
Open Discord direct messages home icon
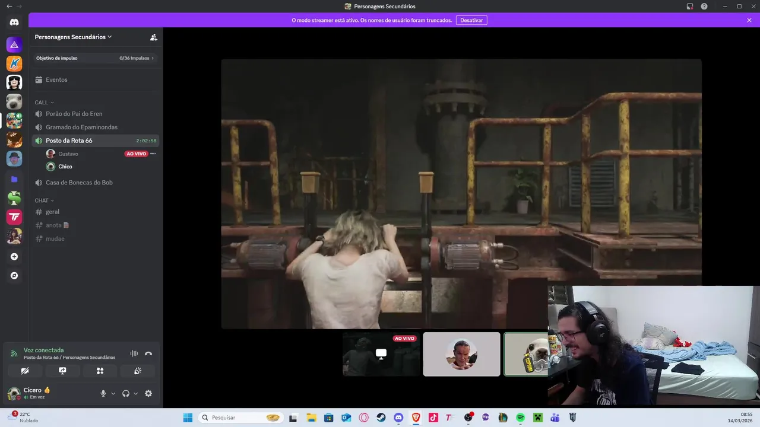(14, 23)
